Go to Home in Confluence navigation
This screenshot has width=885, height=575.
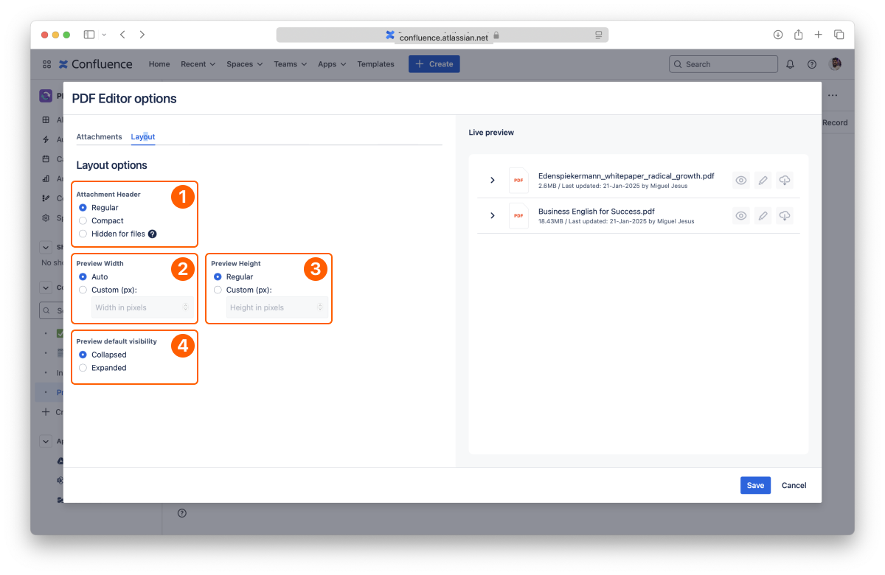159,64
